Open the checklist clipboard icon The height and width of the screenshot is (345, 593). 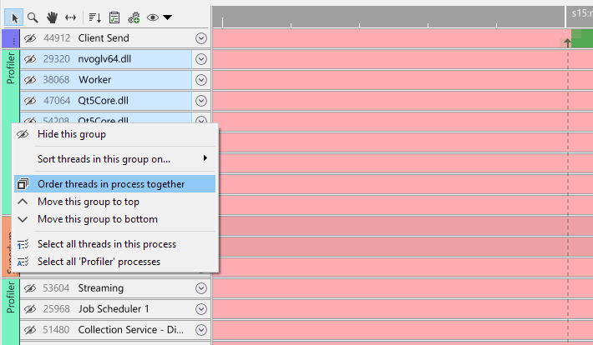pyautogui.click(x=114, y=17)
